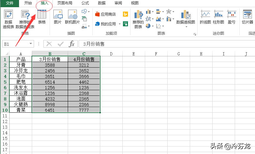Select cell with value 3666
Screen dimensions: 255x154
point(84,76)
